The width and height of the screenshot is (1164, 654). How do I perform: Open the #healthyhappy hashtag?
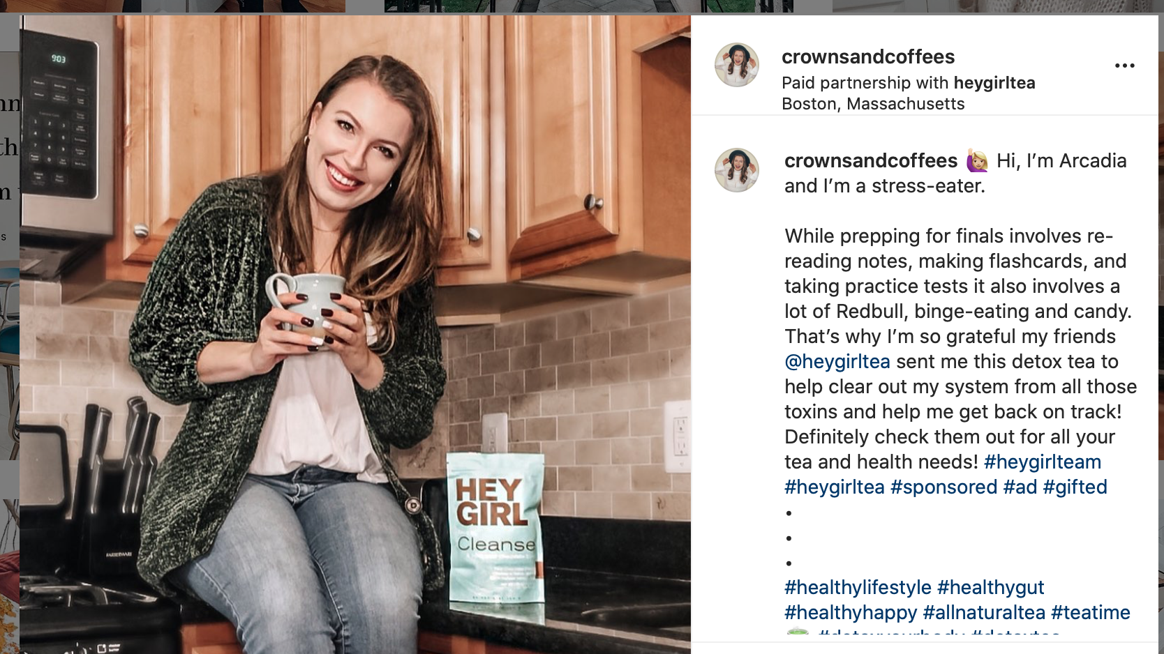[851, 613]
